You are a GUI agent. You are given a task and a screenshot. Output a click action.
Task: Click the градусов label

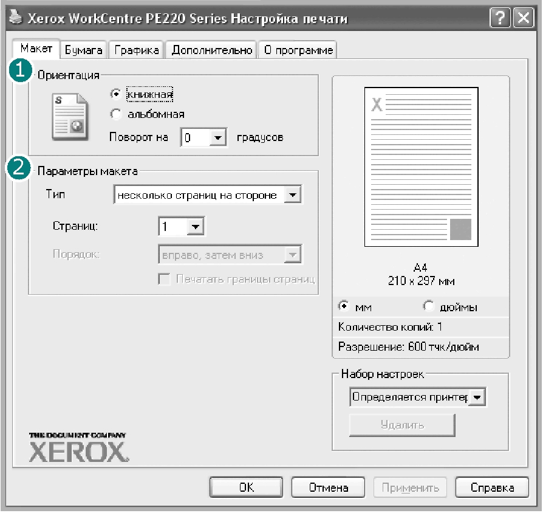coord(260,137)
